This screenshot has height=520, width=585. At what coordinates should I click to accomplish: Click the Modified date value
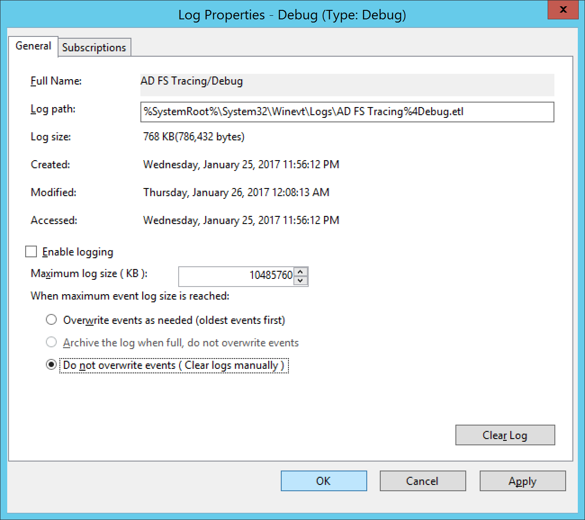click(236, 193)
